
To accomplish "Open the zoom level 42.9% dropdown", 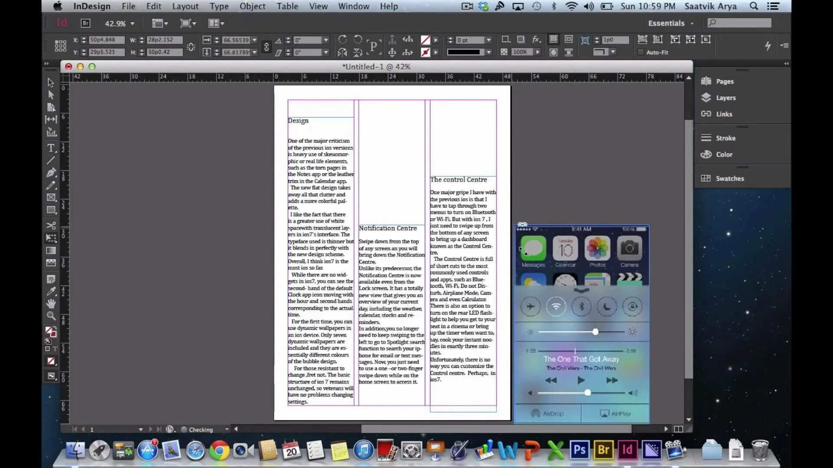I will [132, 24].
